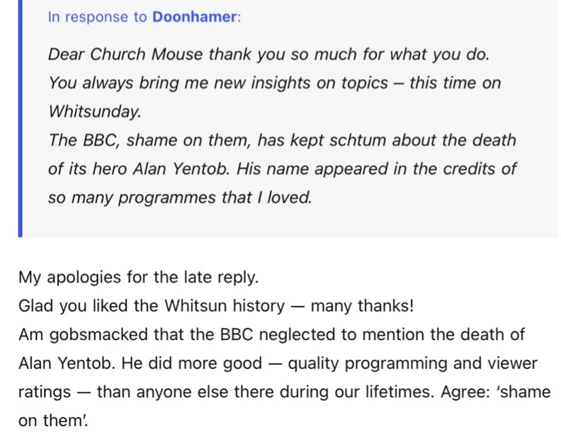
Task: Click 'Alan Yentob' in the quoted comment
Action: [x=180, y=169]
